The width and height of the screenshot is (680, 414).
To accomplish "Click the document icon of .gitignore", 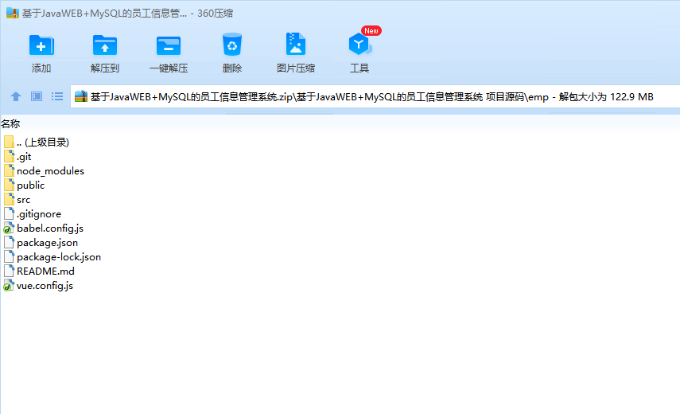I will 9,213.
